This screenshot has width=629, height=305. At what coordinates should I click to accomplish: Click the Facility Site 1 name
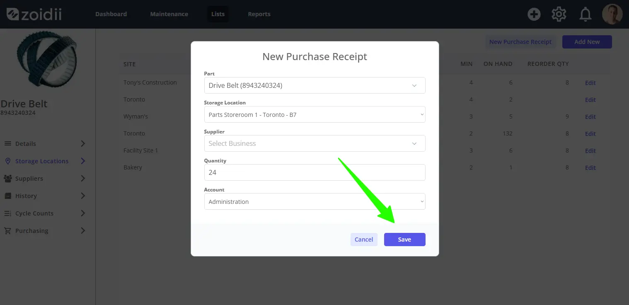pyautogui.click(x=140, y=150)
